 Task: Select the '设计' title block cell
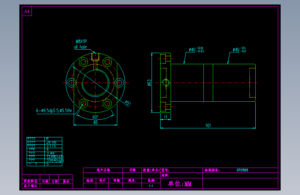[102, 181]
